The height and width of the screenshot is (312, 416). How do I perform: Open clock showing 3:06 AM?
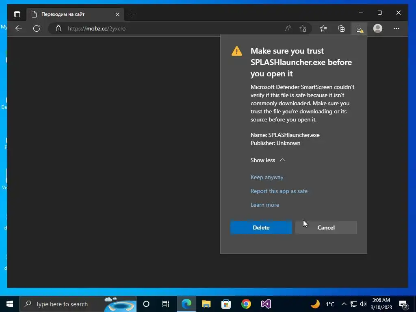click(x=381, y=304)
